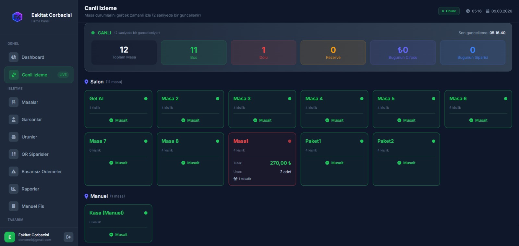
Task: Click the Musait checkmark icon on Kasa (Manuel)
Action: (111, 235)
